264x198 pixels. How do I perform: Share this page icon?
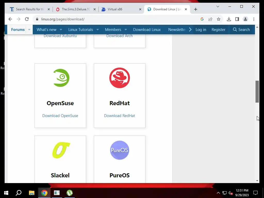(210, 19)
